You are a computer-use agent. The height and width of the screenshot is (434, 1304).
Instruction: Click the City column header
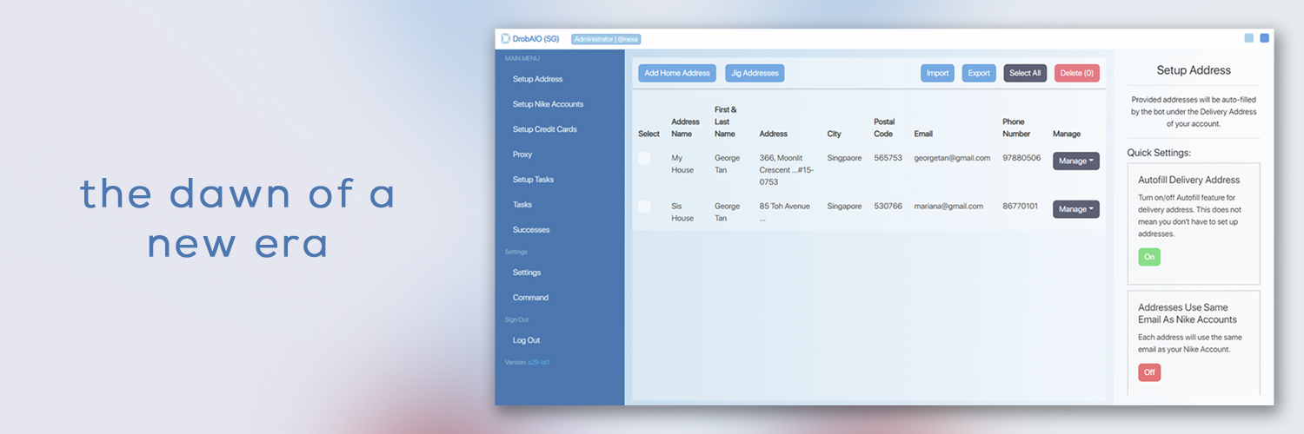coord(834,134)
